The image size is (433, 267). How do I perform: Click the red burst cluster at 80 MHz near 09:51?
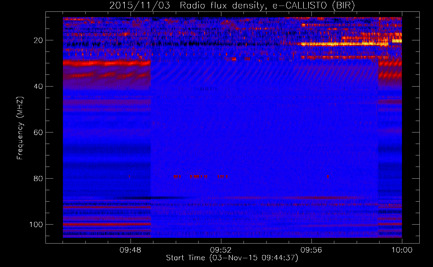tap(199, 176)
